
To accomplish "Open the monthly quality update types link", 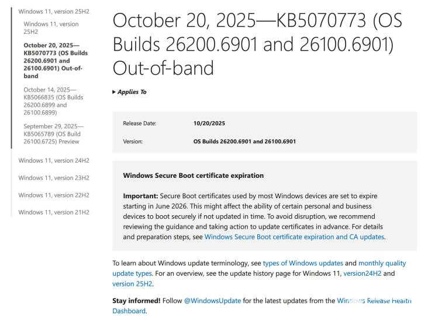I will coord(383,264).
